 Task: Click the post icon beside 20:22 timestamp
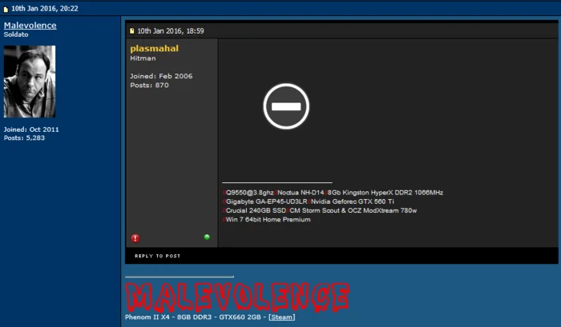[x=6, y=10]
